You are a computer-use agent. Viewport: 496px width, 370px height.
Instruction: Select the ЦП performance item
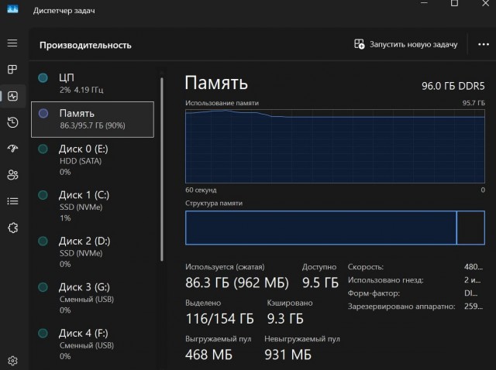[93, 83]
